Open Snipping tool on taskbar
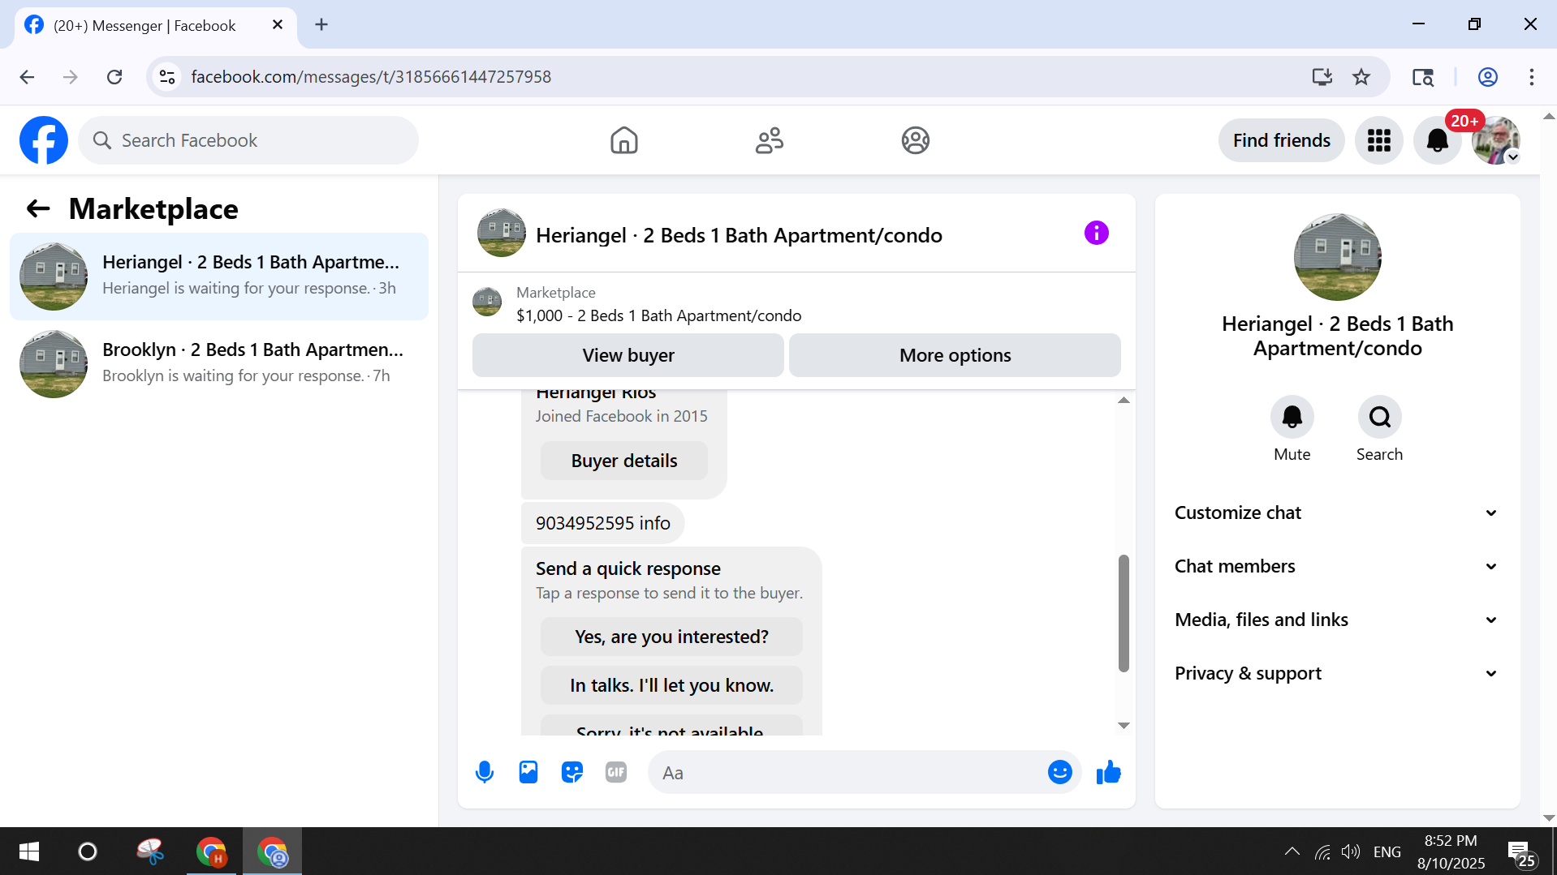 149,851
